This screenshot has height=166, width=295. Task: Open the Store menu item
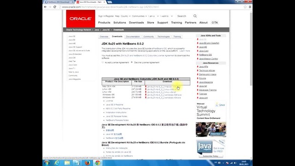(x=151, y=23)
